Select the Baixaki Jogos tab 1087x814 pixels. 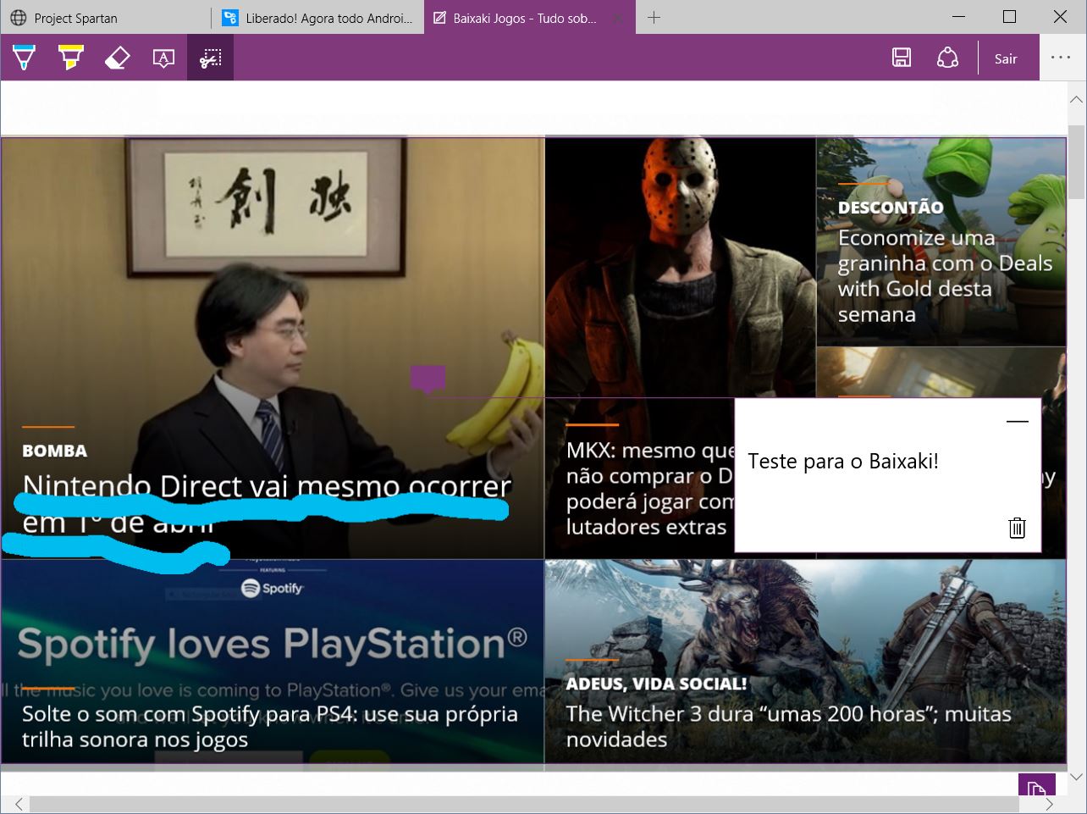pos(525,18)
